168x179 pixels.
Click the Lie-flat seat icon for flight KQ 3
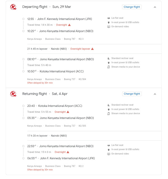point(108,18)
